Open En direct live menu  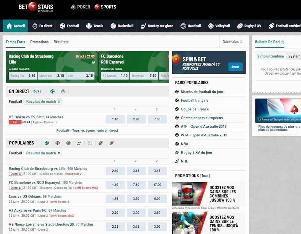[x=42, y=26]
